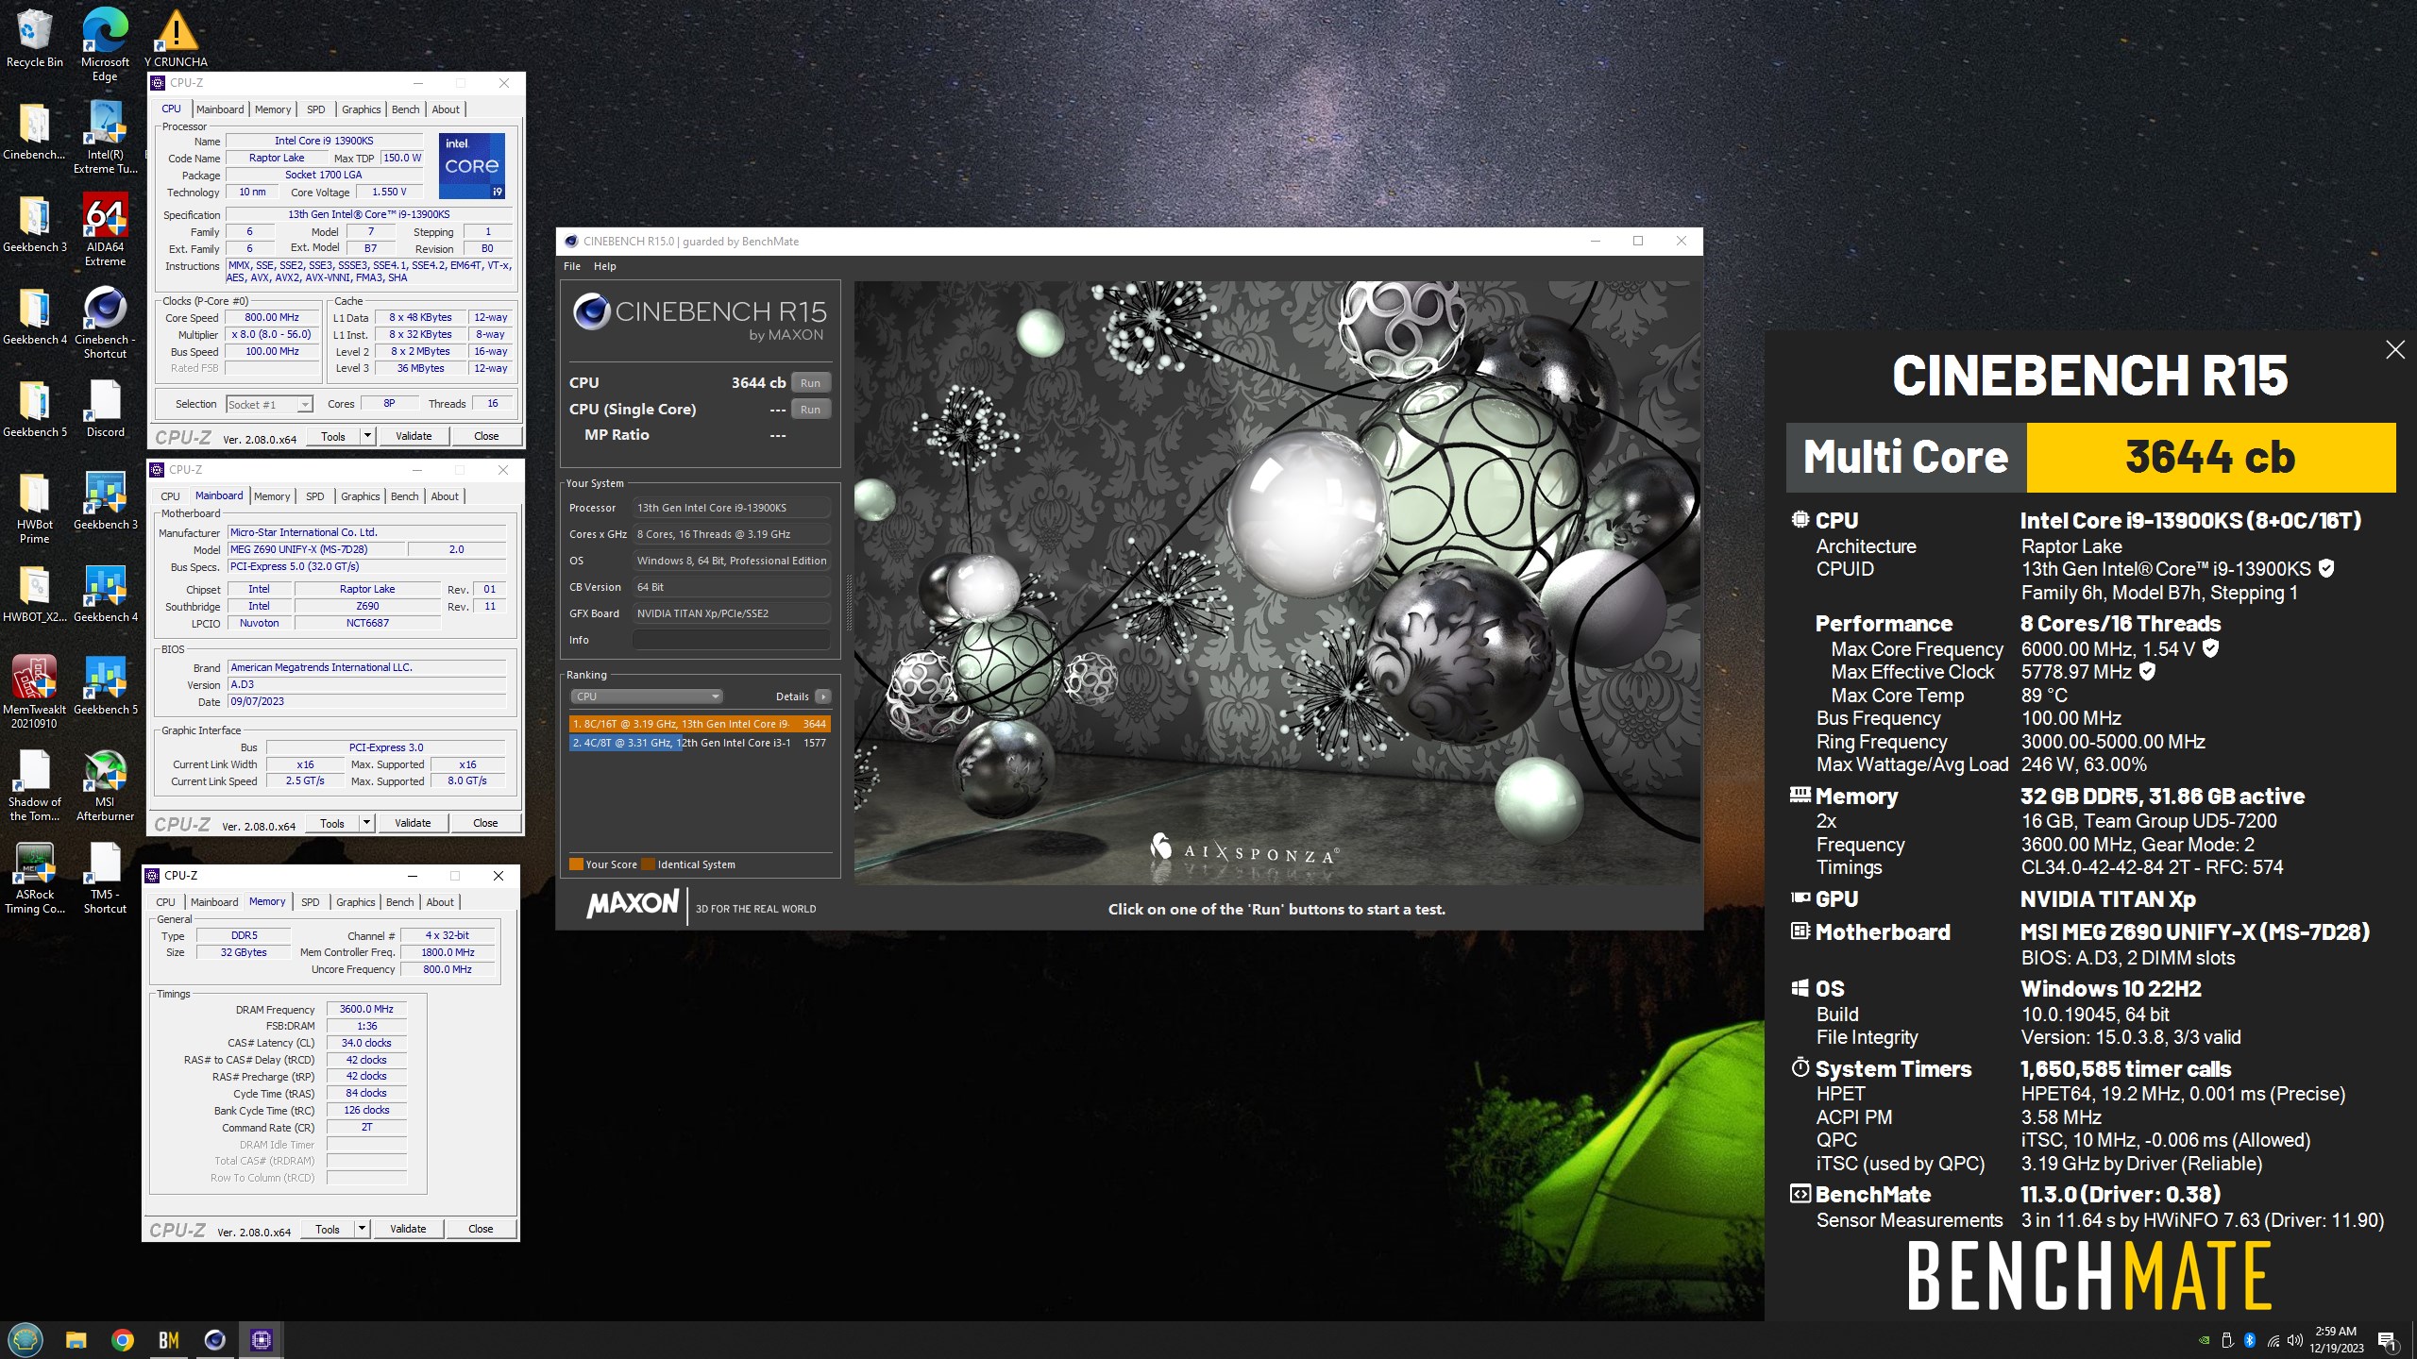Open Y CRUNCHA warning icon shortcut
Image resolution: width=2417 pixels, height=1359 pixels.
pos(176,38)
